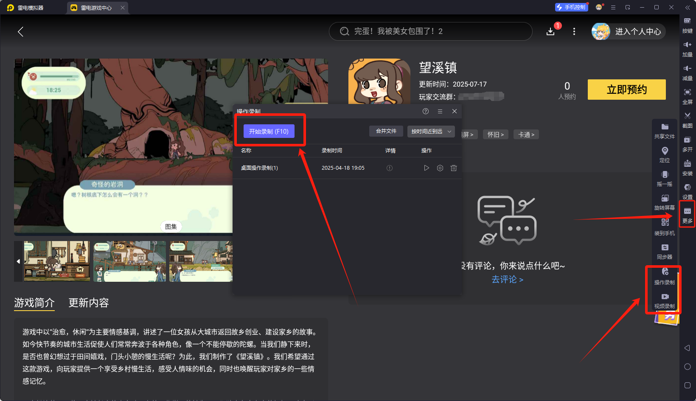Open help in the recording dialog
Image resolution: width=696 pixels, height=401 pixels.
tap(426, 111)
